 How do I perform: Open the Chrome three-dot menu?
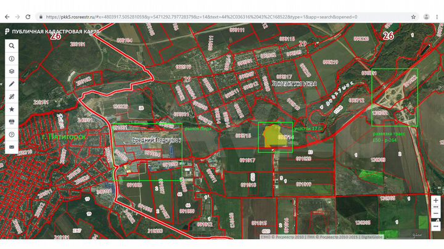click(x=437, y=17)
